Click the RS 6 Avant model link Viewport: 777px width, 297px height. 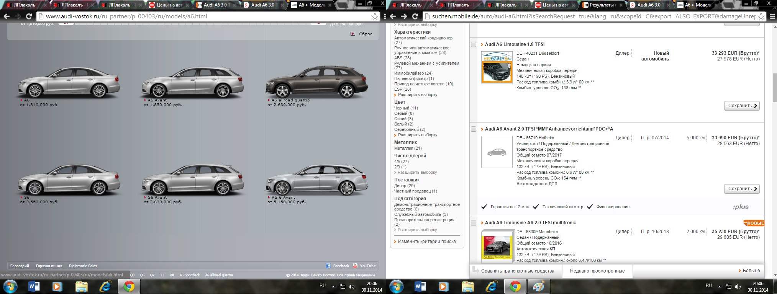pos(284,197)
